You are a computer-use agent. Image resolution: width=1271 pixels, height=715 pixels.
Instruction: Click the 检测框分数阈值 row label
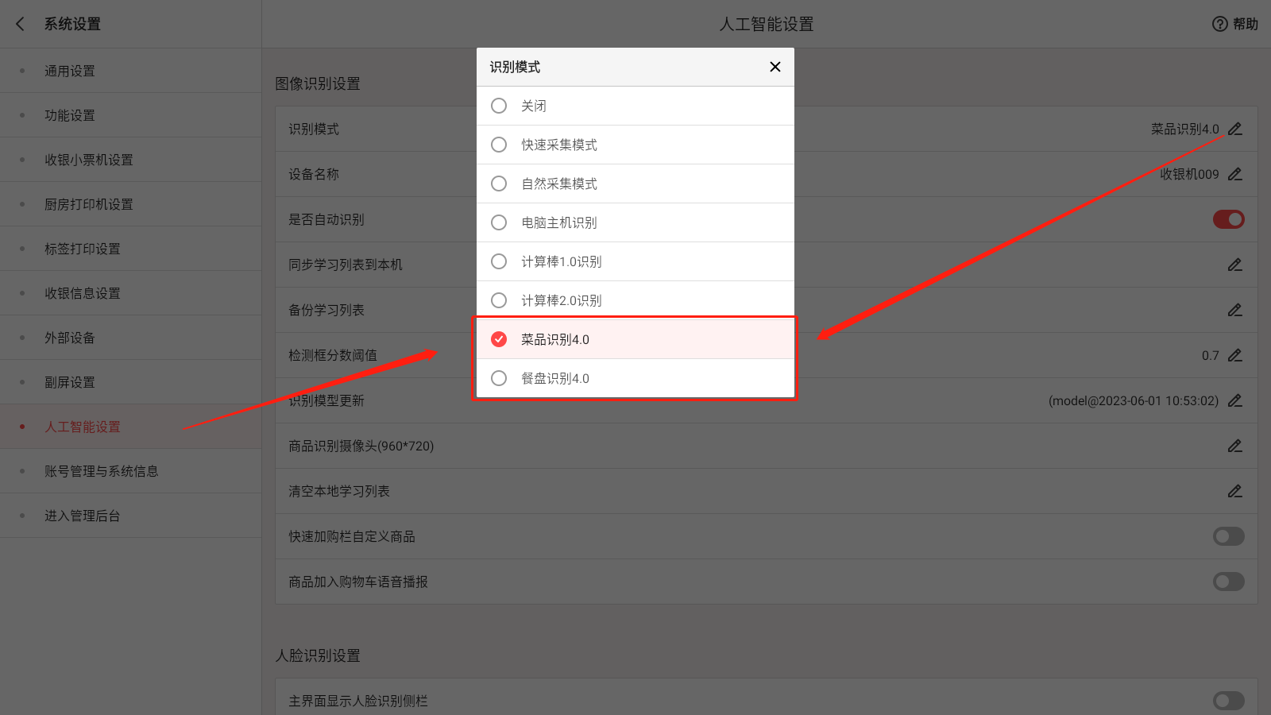pos(333,355)
